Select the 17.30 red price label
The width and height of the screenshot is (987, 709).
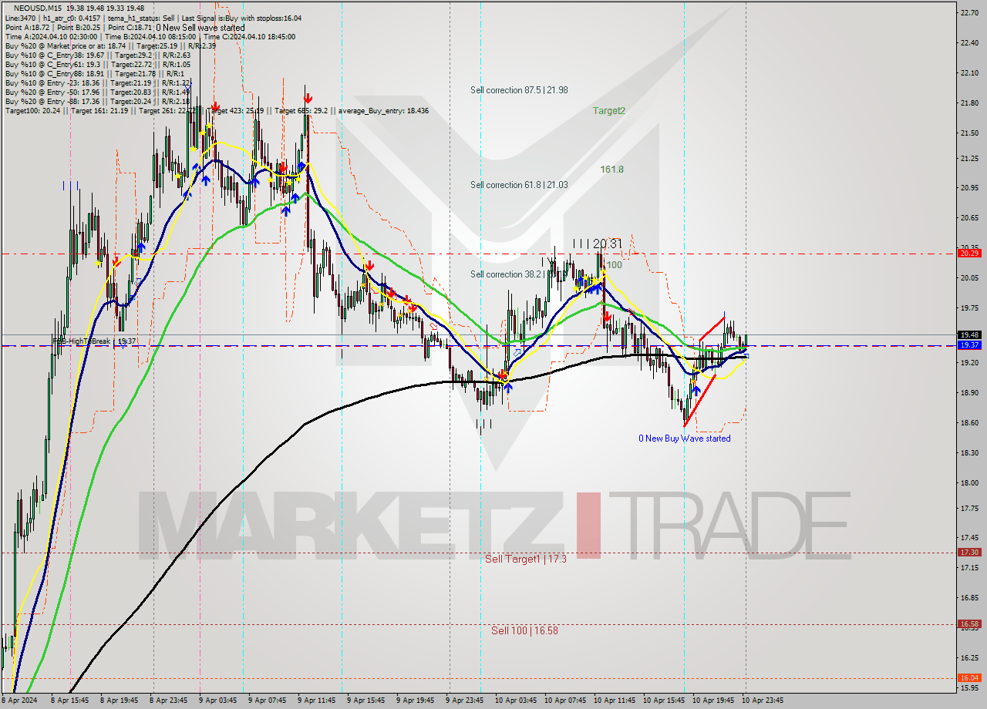(x=968, y=552)
